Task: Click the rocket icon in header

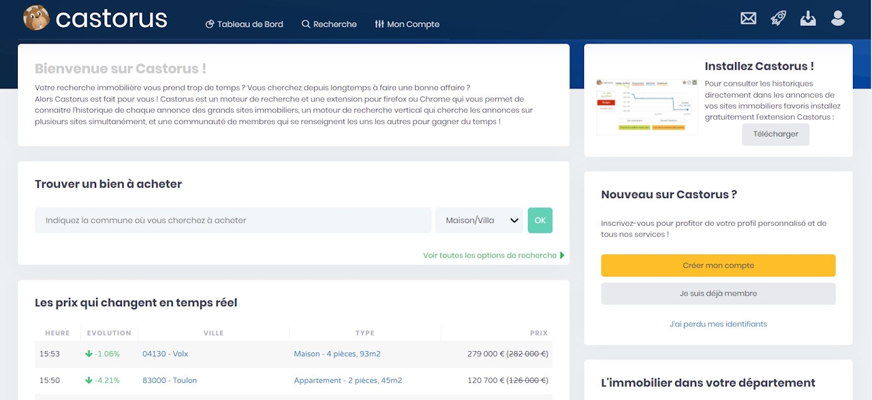Action: click(x=778, y=18)
